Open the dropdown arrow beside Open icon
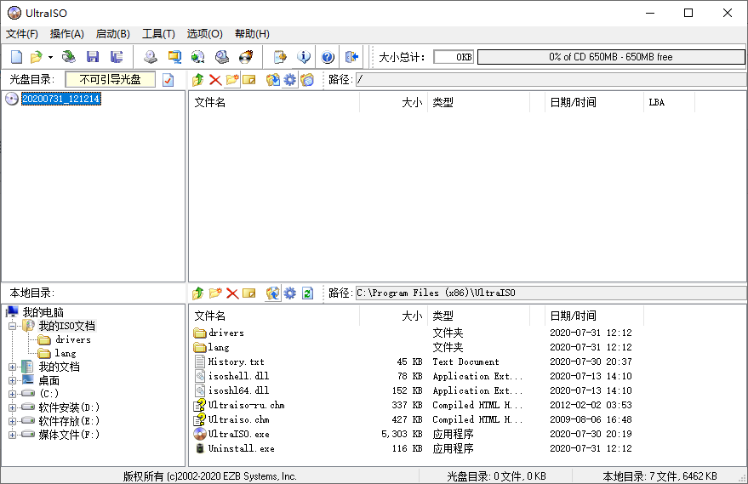Viewport: 748px width, 484px height. 50,57
